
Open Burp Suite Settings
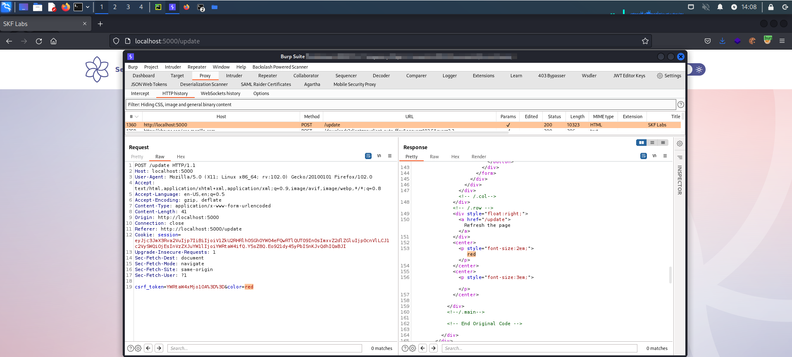[x=669, y=76]
